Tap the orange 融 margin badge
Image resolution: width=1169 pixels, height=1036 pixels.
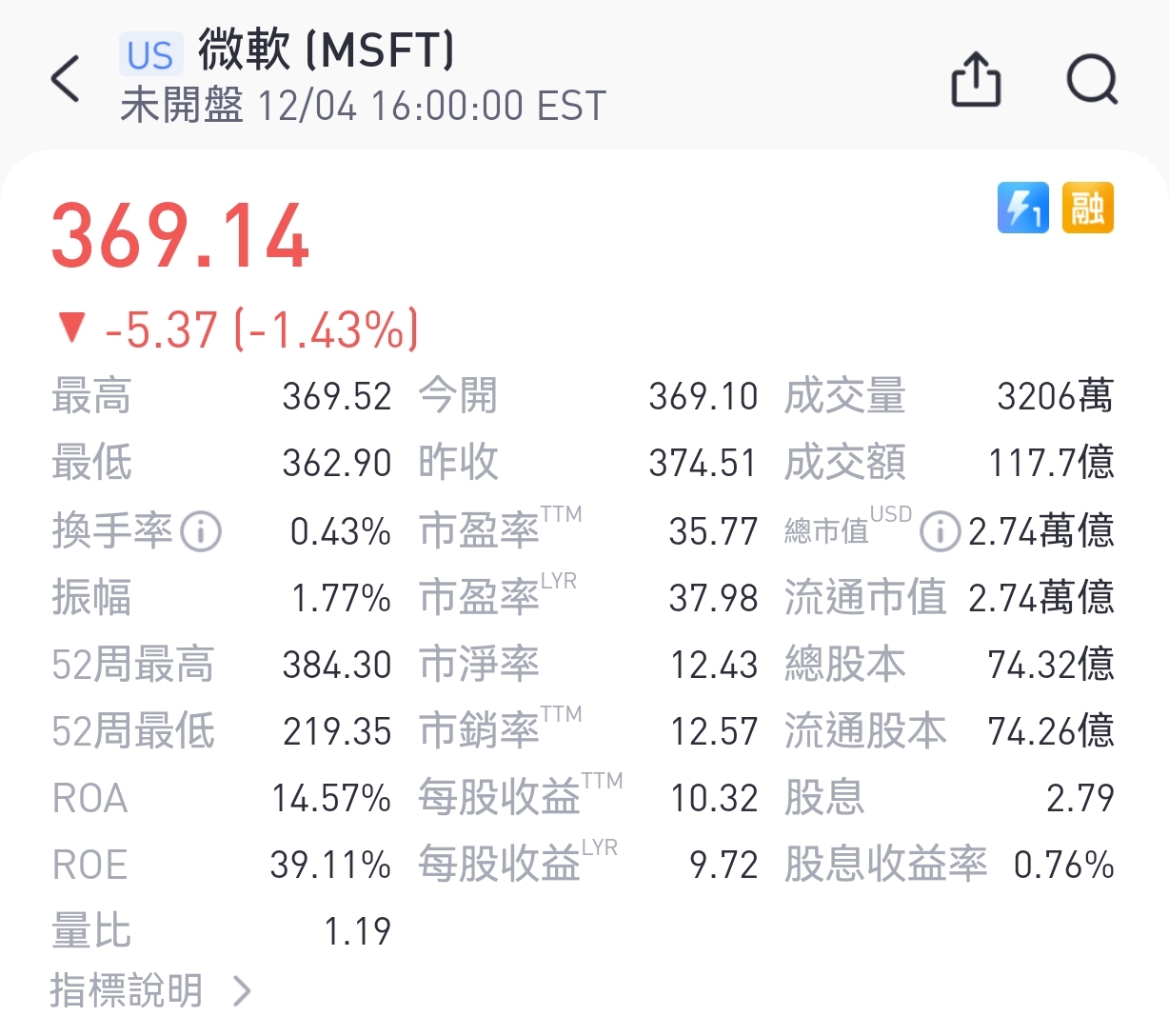[x=1087, y=208]
